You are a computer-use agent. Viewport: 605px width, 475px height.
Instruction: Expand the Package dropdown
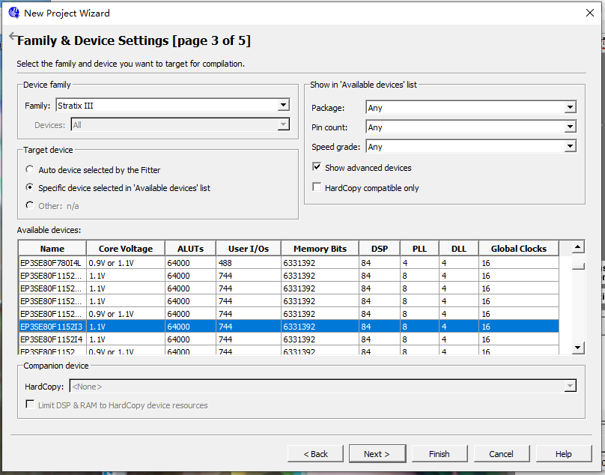(570, 108)
